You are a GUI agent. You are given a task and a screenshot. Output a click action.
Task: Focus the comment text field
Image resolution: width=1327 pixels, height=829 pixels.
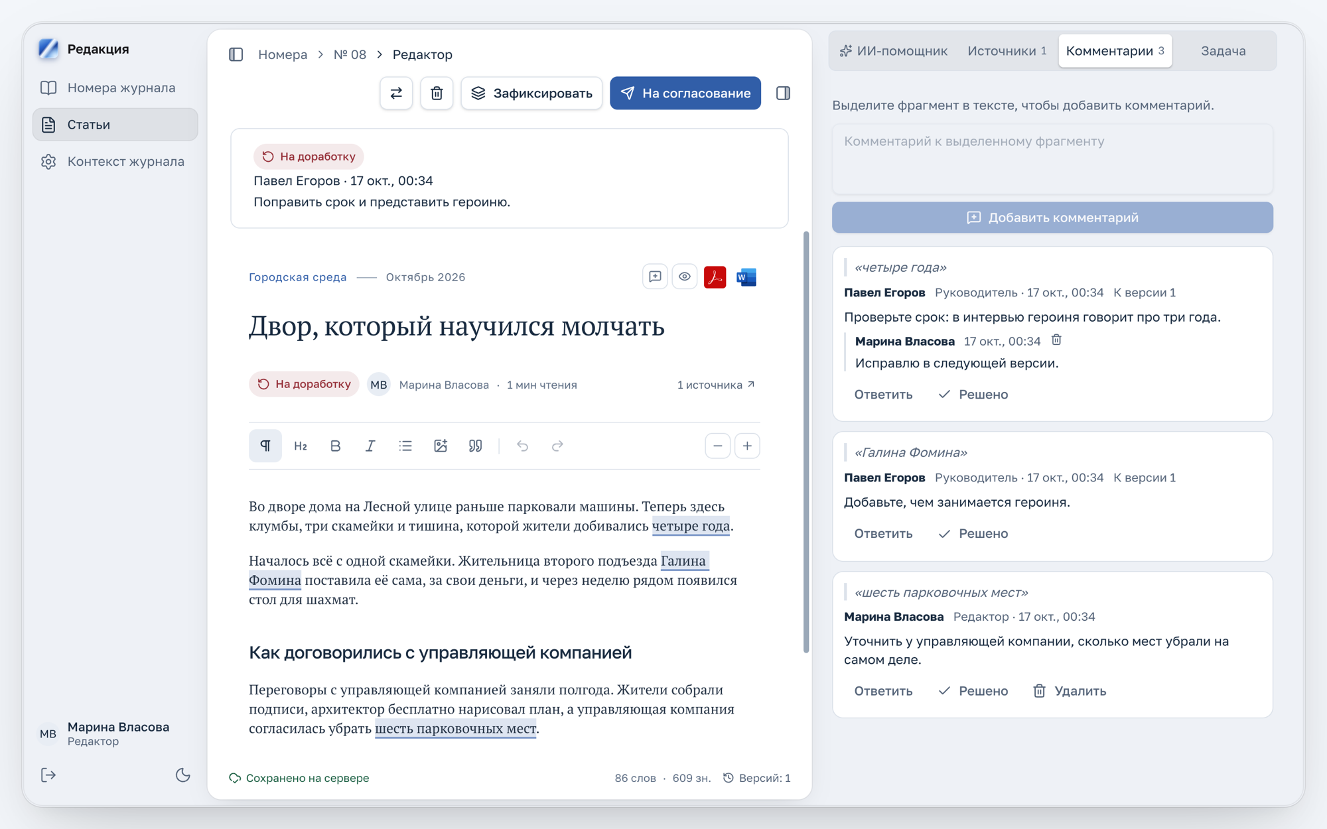pyautogui.click(x=1052, y=159)
